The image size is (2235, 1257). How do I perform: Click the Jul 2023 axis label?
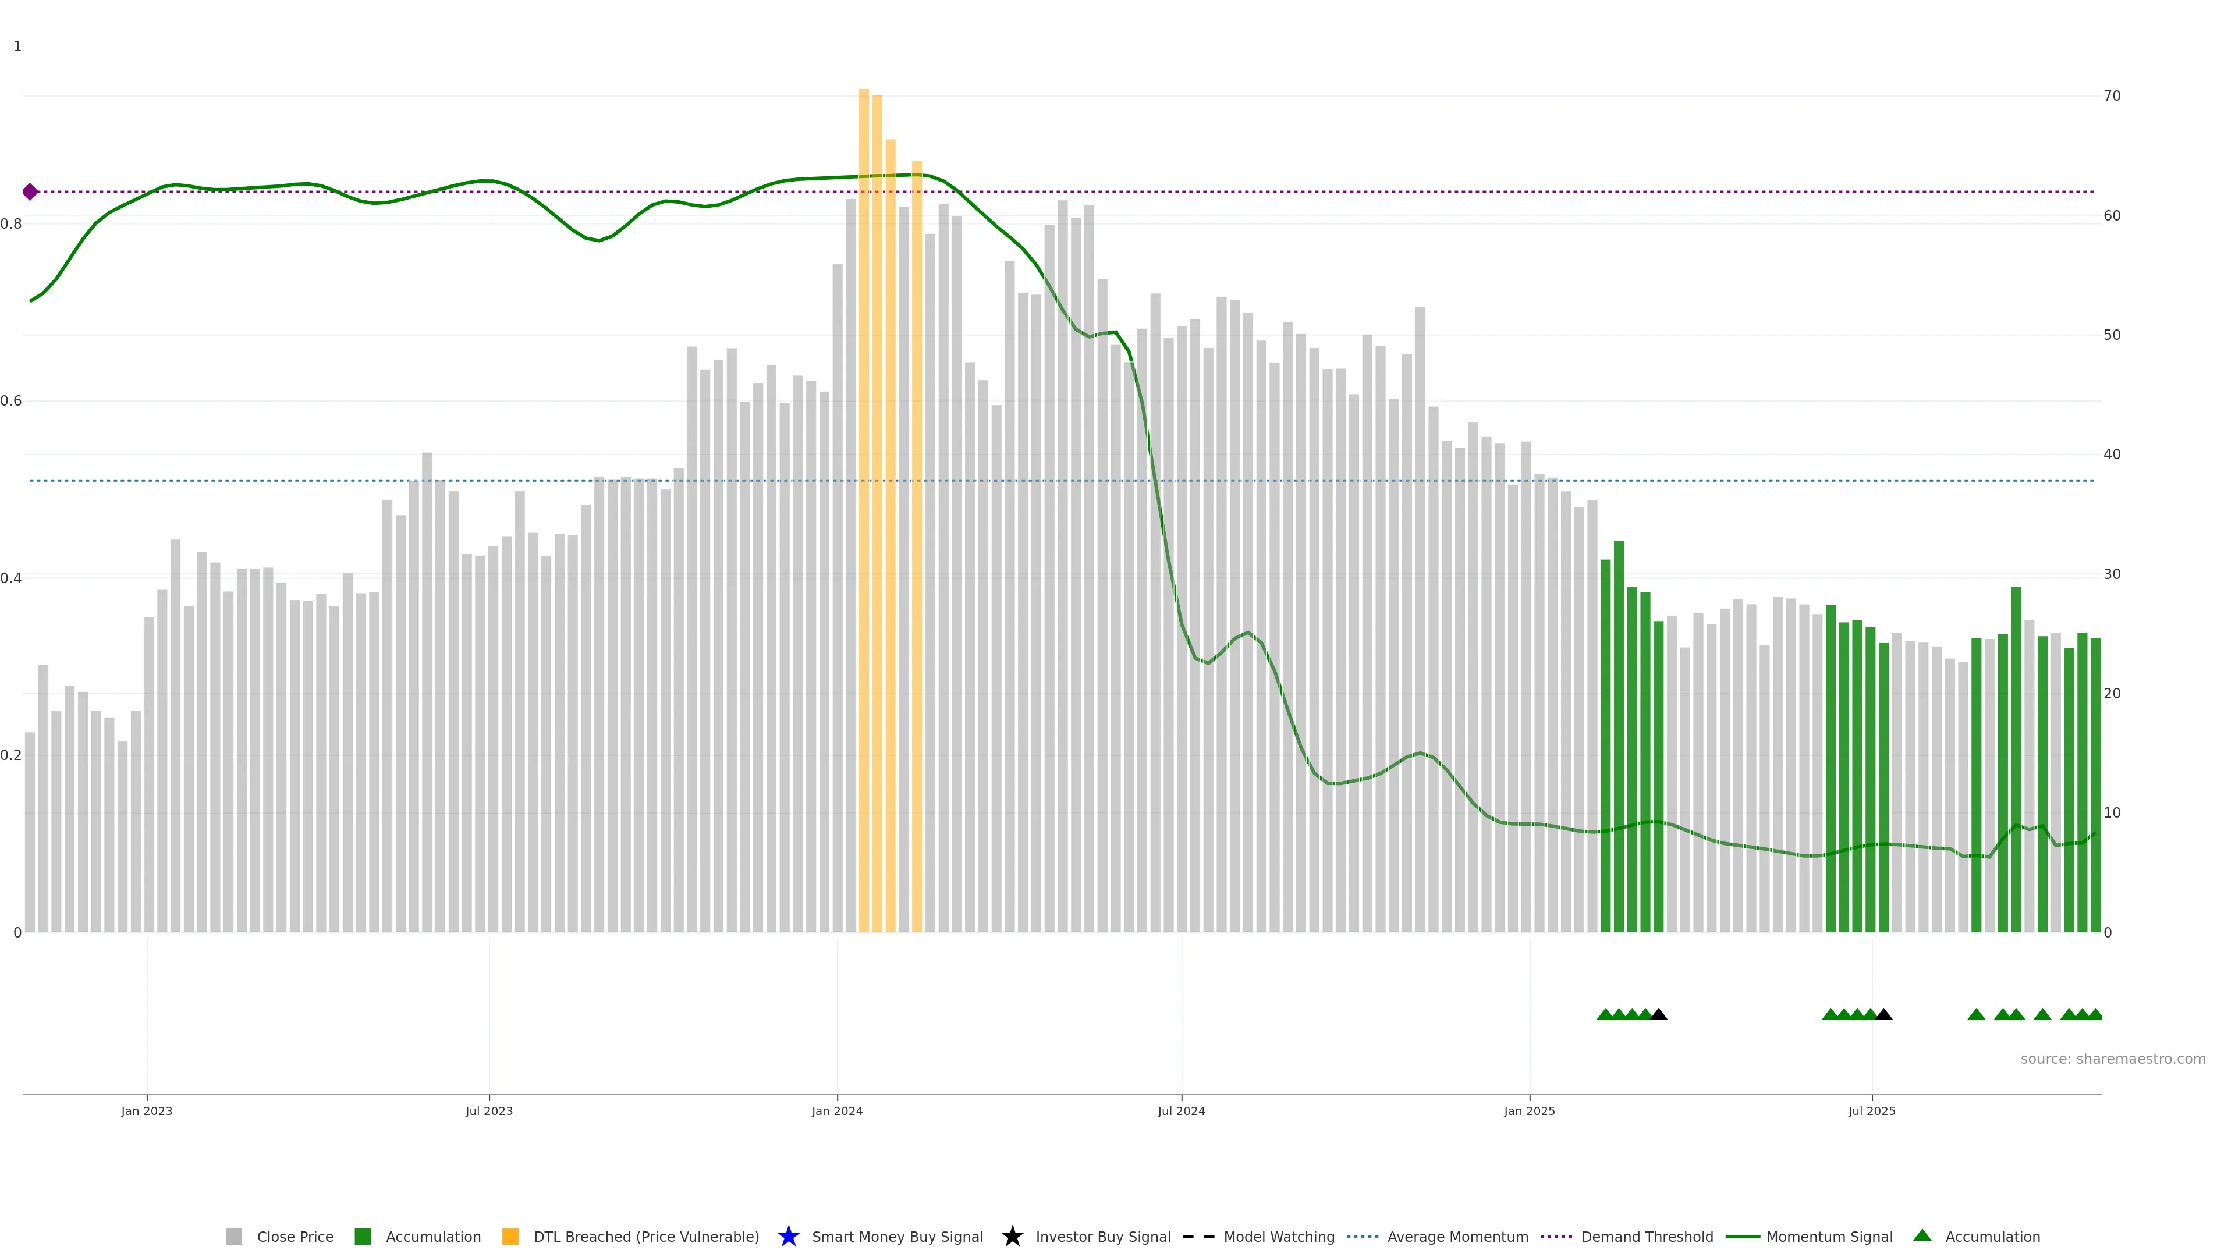click(x=488, y=1110)
